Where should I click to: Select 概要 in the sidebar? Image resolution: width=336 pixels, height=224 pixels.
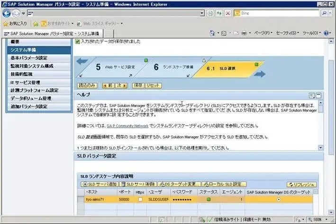pyautogui.click(x=39, y=42)
